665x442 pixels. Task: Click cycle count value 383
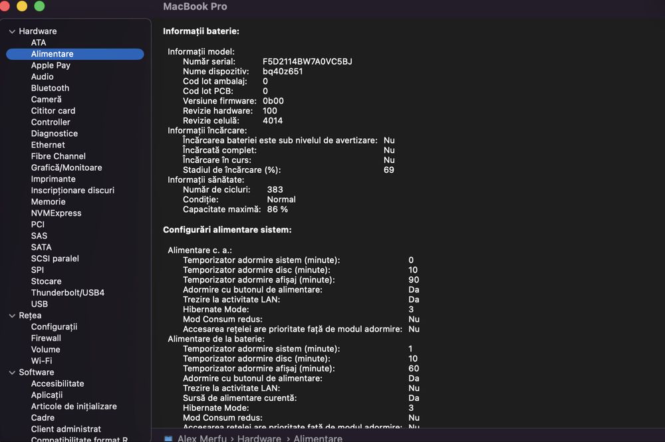tap(275, 189)
